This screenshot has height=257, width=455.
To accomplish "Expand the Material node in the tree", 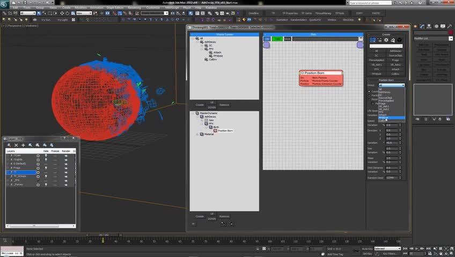I will click(x=197, y=134).
